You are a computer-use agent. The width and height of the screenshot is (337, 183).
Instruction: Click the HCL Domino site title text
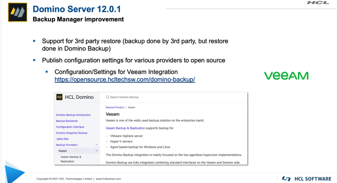(79, 97)
